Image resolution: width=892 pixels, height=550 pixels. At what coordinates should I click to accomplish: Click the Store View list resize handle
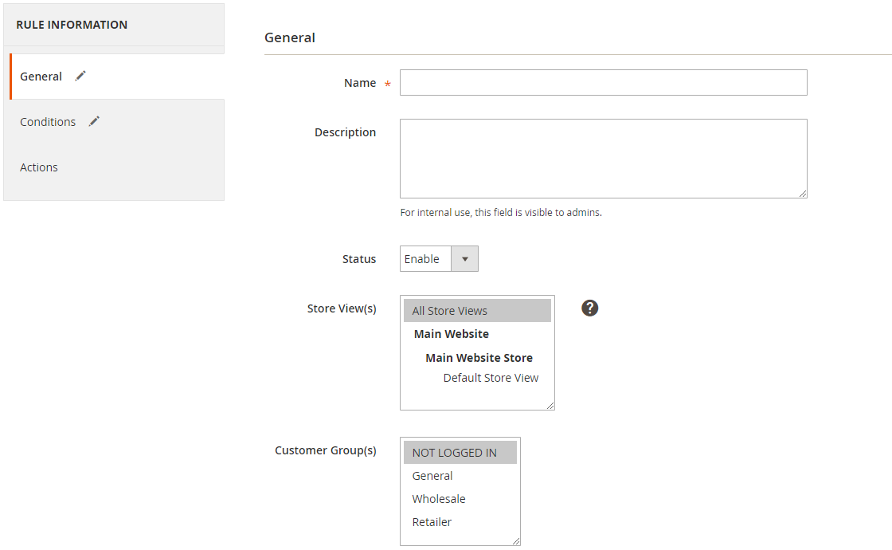550,406
